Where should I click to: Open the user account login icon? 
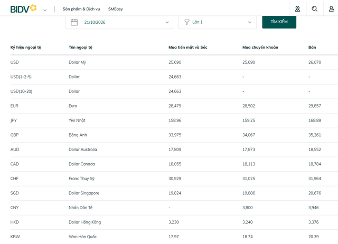pyautogui.click(x=331, y=9)
